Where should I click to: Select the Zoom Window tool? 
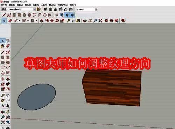click(8, 117)
